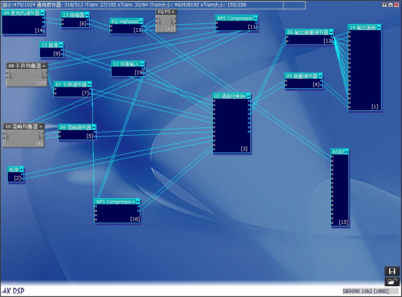
Task: Click first input pin on ASIO module
Action: [332, 157]
